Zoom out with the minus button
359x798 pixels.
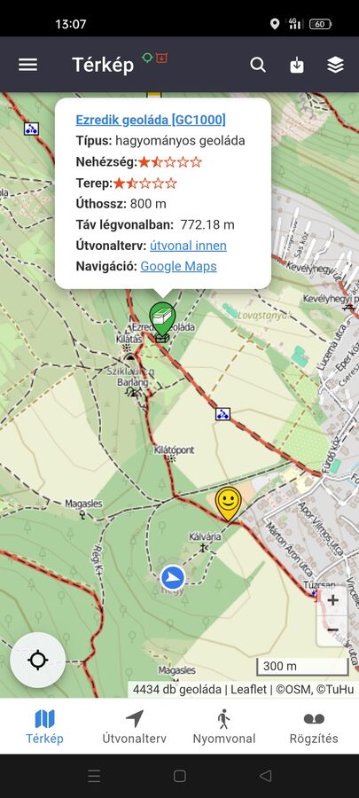(332, 630)
